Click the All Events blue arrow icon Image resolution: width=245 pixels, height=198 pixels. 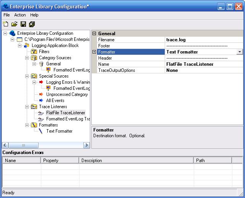pos(41,101)
